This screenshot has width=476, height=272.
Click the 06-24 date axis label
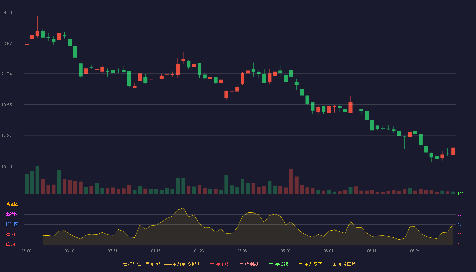point(415,251)
